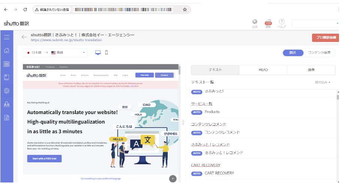342x184 pixels.
Task: Open the submit.ne.jp/shutto-translation URL link
Action: click(66, 40)
